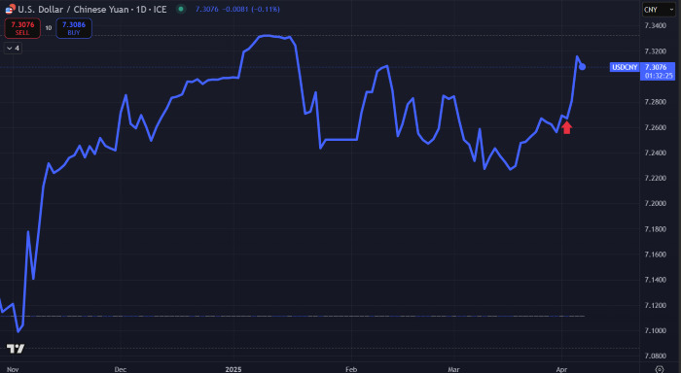681x373 pixels.
Task: Click the TradingView logo
Action: [x=16, y=349]
